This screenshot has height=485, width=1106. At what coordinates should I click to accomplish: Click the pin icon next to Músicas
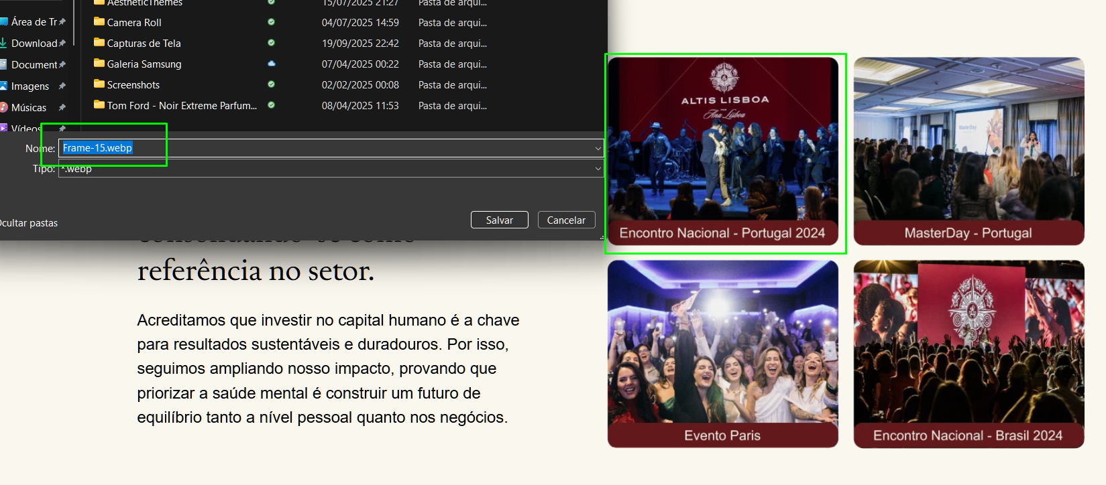pyautogui.click(x=62, y=108)
